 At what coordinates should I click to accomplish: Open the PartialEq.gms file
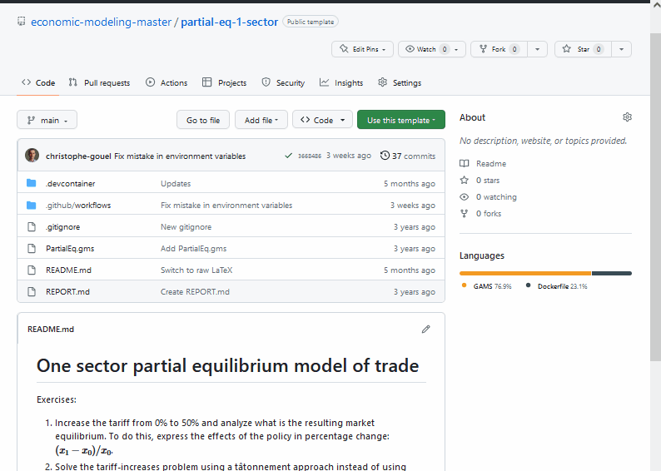[70, 249]
